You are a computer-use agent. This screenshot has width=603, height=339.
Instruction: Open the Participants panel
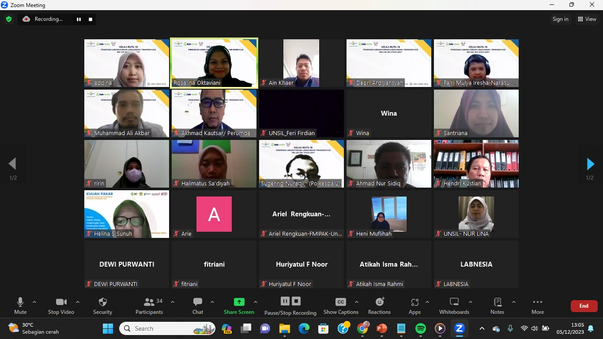149,302
